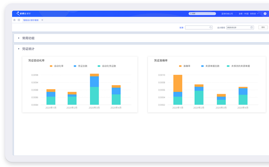Close the 智能会计数字看板 tab via its x
This screenshot has width=269, height=167.
(x=42, y=20)
